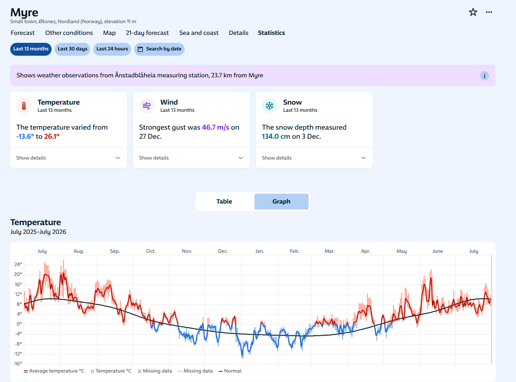
Task: Open the three-dot more options menu
Action: pos(489,12)
